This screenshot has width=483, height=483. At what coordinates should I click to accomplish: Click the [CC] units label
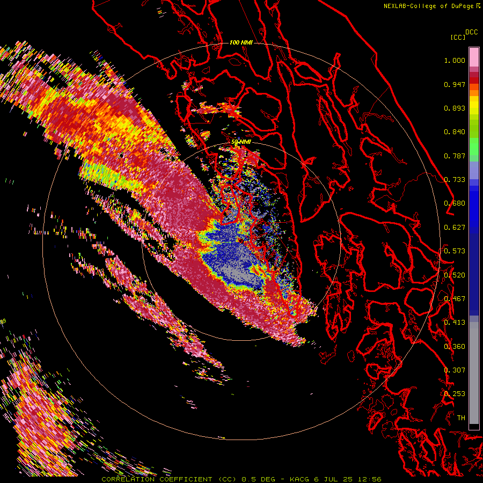tap(457, 37)
